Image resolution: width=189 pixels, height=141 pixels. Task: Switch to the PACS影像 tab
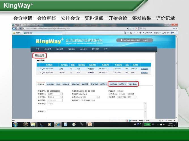tap(133, 84)
